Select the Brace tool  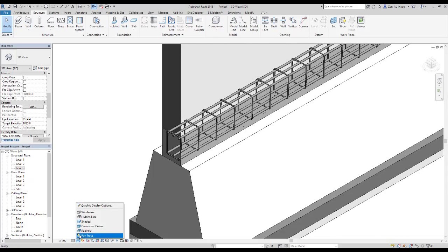click(70, 23)
